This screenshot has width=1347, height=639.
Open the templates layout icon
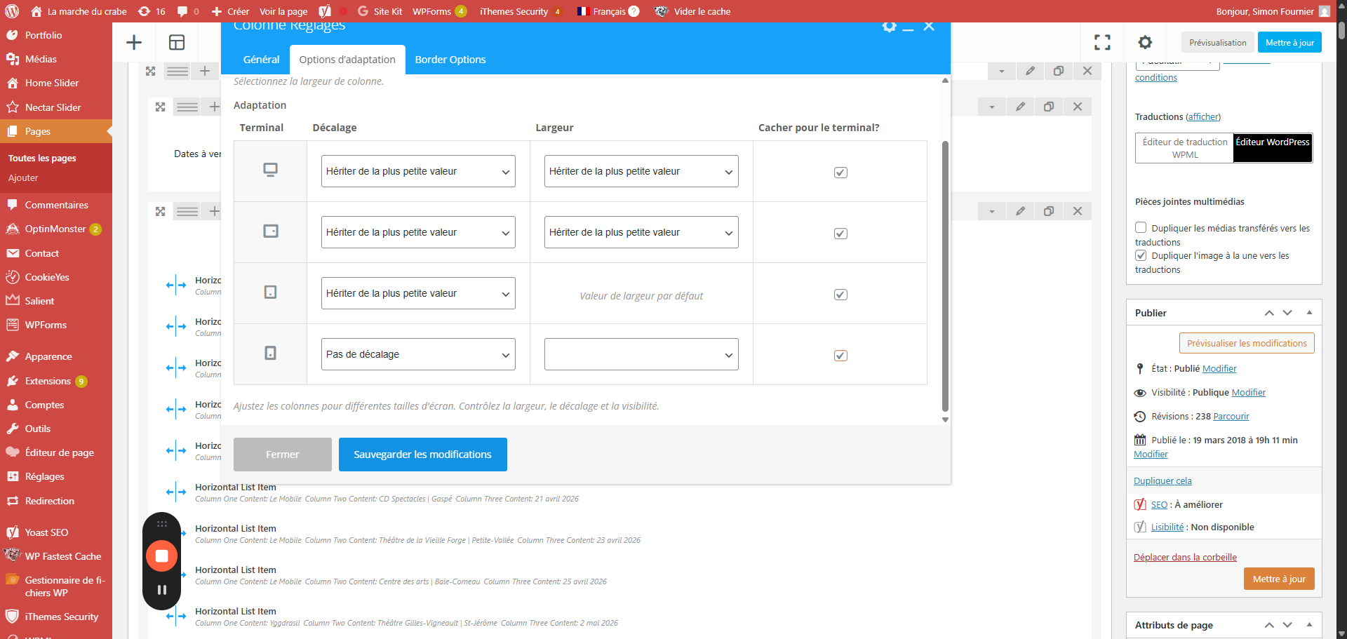coord(177,43)
